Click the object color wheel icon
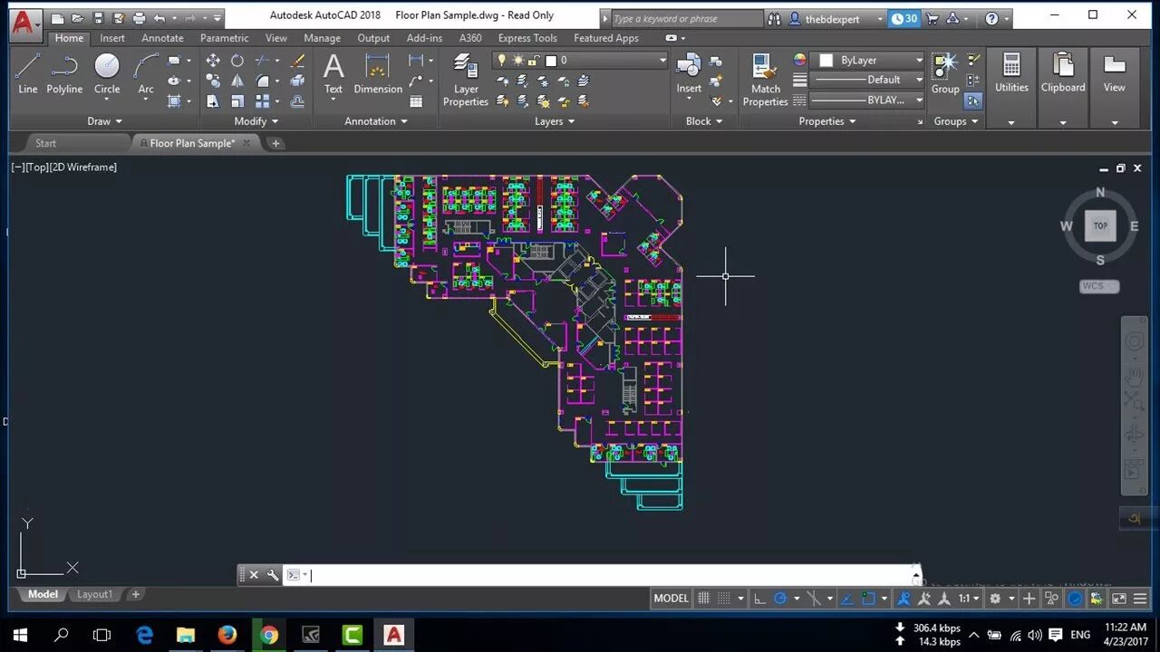 (799, 60)
